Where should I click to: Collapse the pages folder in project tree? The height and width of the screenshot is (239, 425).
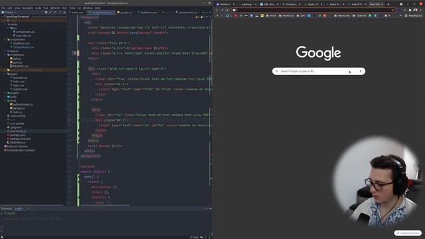(5, 74)
